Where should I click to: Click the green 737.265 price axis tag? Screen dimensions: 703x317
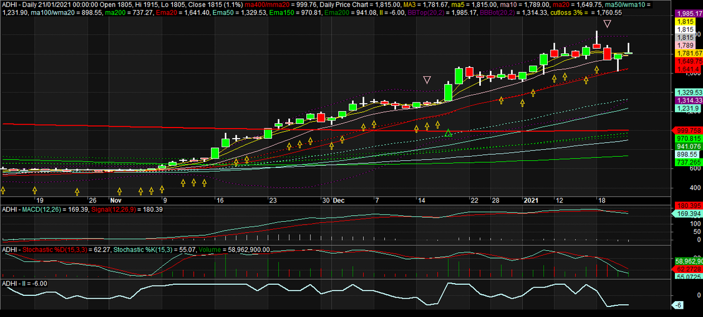coord(689,162)
